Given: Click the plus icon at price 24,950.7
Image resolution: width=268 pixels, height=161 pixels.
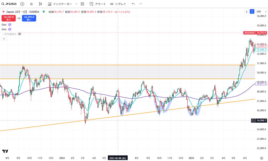Looking at the screenshot, I should pos(253,121).
